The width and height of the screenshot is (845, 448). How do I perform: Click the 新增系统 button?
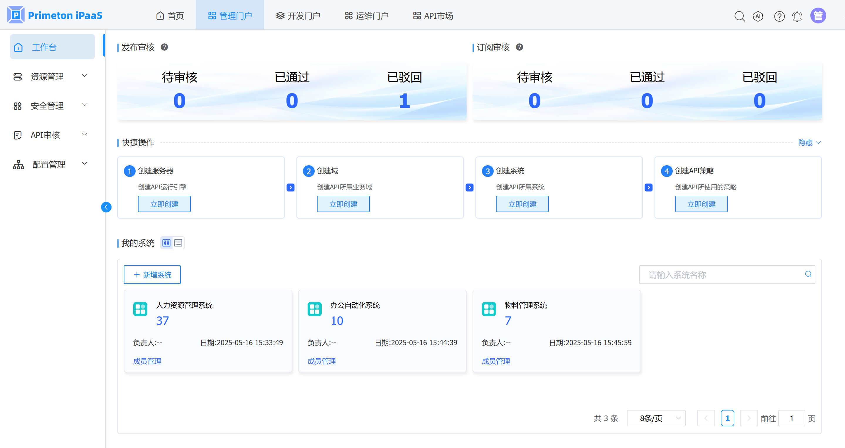[152, 275]
